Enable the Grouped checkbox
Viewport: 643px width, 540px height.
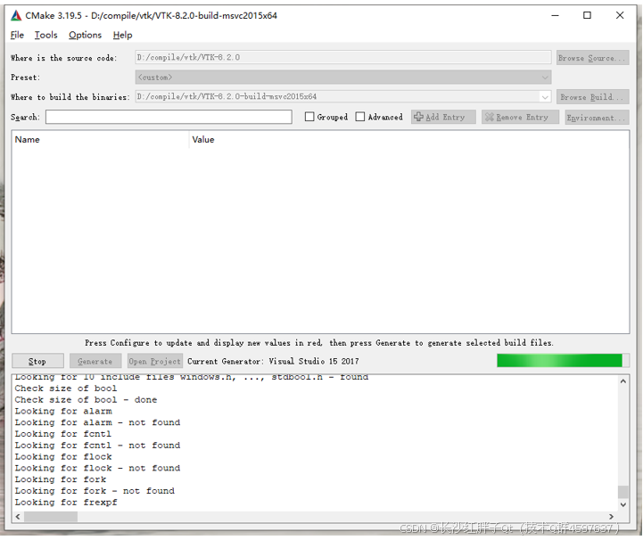pyautogui.click(x=309, y=117)
